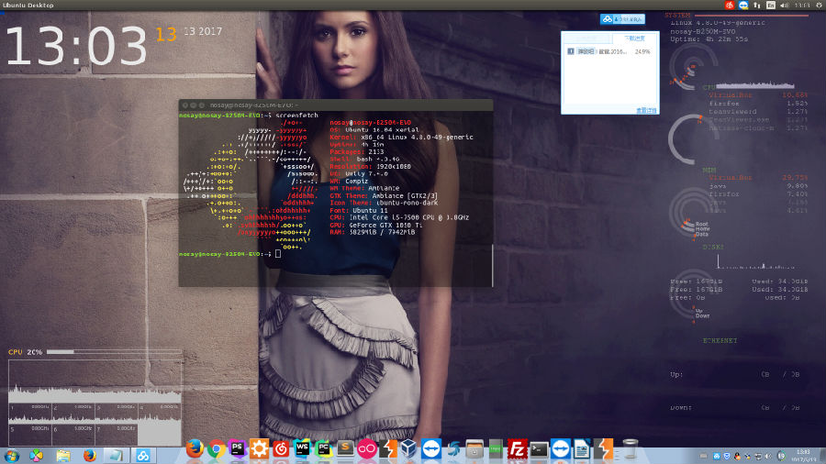This screenshot has height=464, width=826.
Task: Open the file cabinet dock icon
Action: coord(474,448)
